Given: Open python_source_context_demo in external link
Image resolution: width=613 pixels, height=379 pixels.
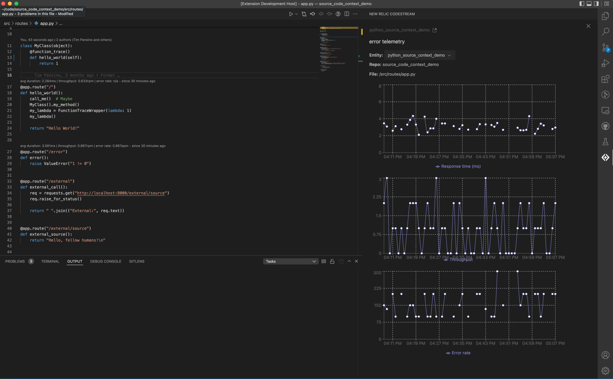Looking at the screenshot, I should pyautogui.click(x=435, y=30).
